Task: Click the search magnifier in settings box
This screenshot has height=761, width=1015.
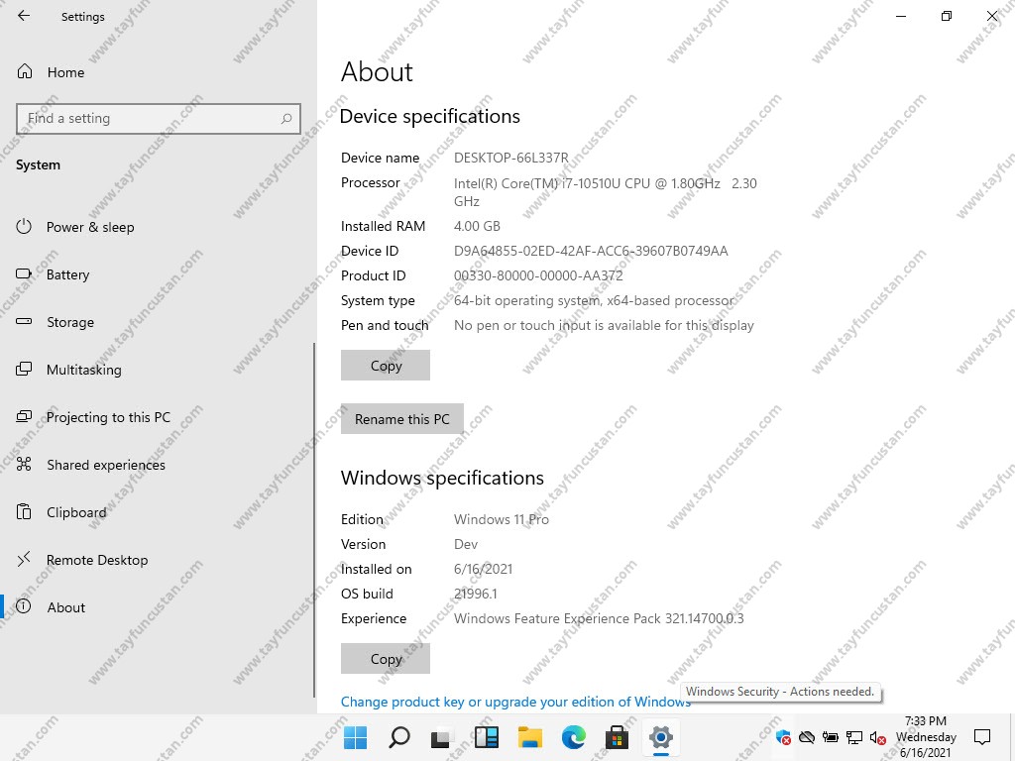Action: (x=286, y=119)
